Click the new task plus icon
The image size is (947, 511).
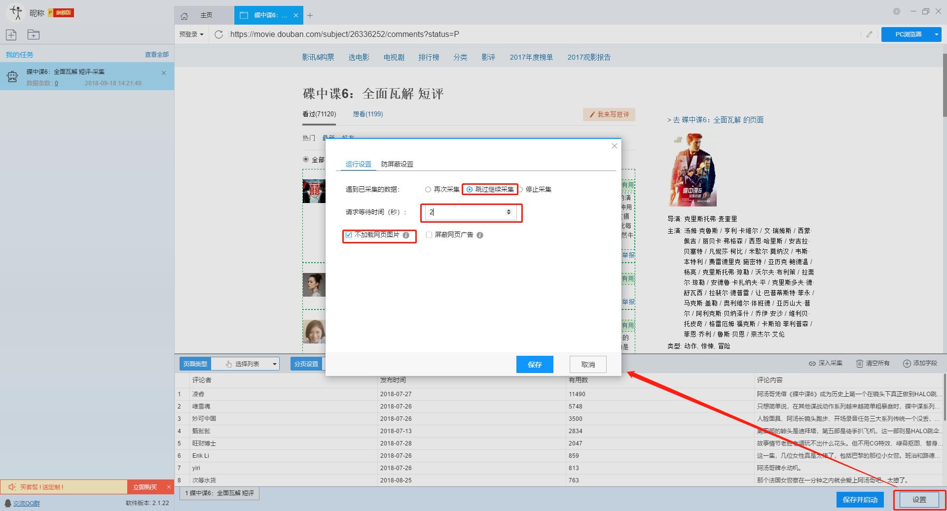tap(11, 34)
